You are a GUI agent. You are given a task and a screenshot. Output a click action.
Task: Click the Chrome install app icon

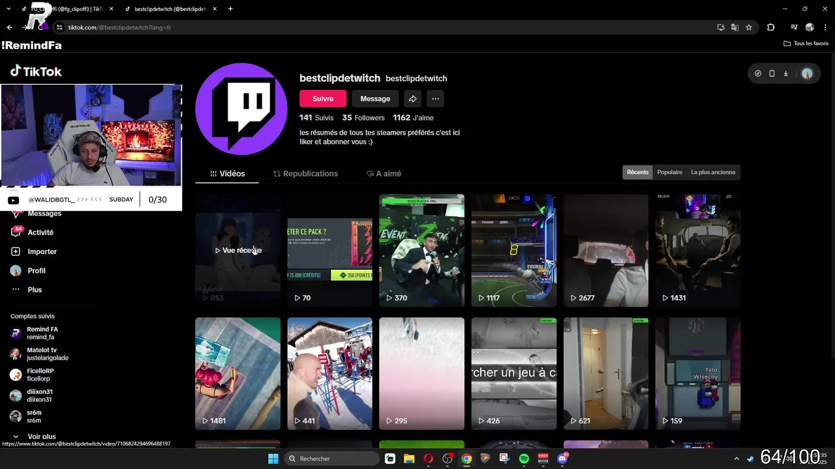[x=720, y=27]
